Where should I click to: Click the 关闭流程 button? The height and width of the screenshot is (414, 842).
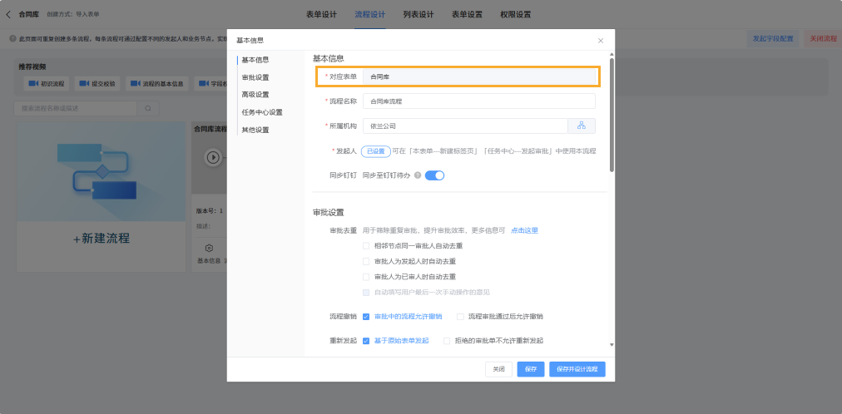823,39
